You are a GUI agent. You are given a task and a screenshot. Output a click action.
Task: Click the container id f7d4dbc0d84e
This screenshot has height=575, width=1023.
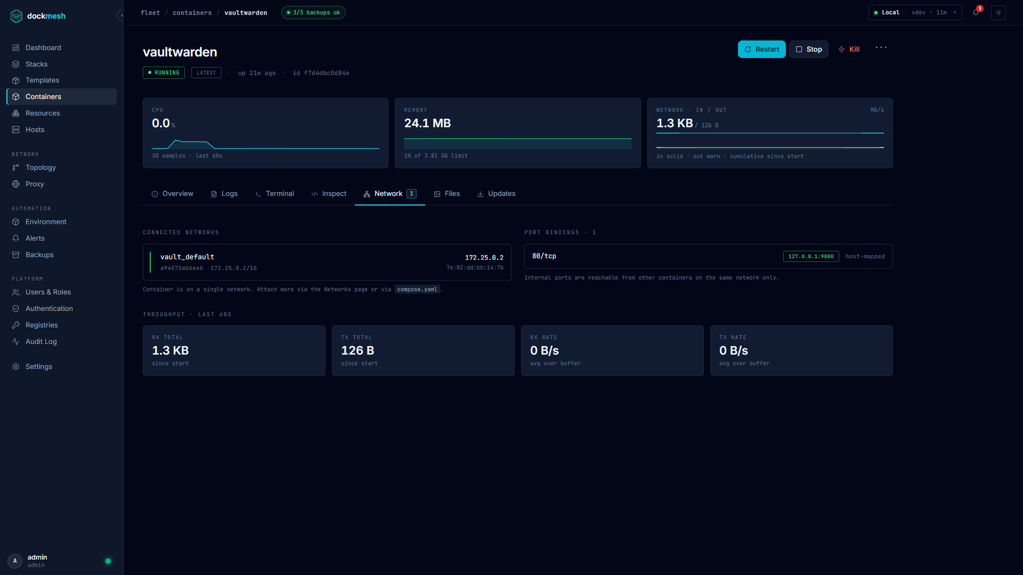point(327,73)
